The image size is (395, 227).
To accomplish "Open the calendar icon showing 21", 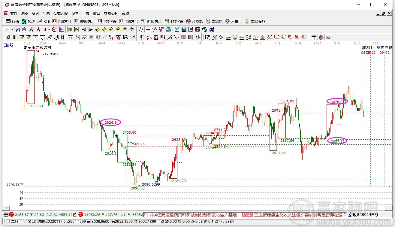I will pos(177,29).
